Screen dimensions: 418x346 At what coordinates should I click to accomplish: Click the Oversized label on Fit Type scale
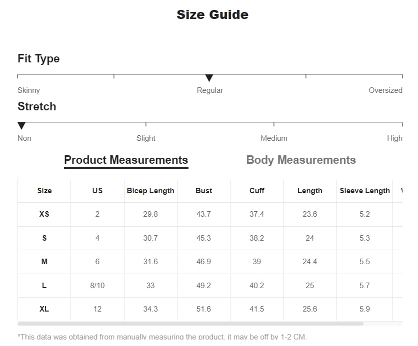click(x=385, y=90)
